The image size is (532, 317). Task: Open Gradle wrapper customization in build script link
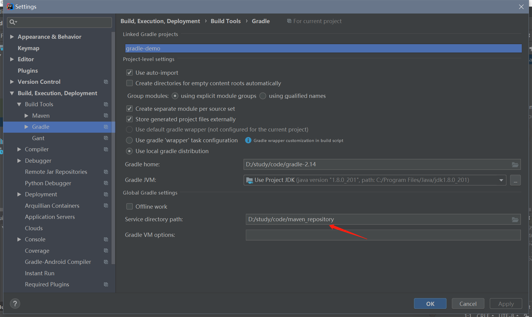pyautogui.click(x=298, y=140)
